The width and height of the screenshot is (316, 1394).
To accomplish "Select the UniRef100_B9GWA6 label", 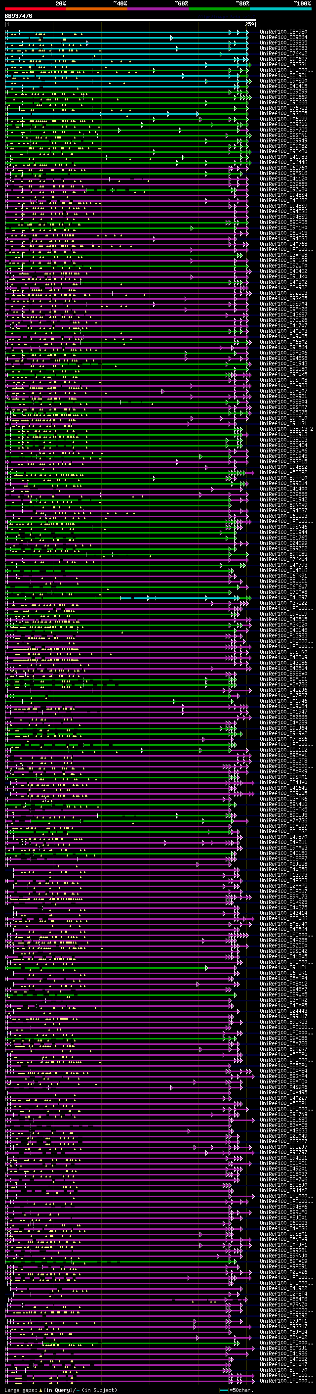I will (283, 451).
